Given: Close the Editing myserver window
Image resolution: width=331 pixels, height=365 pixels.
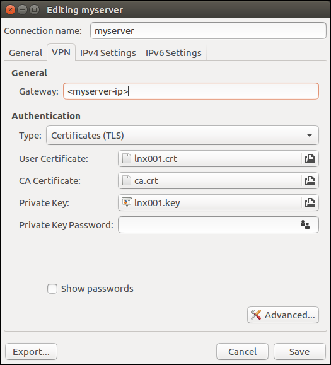Looking at the screenshot, I should tap(10, 10).
